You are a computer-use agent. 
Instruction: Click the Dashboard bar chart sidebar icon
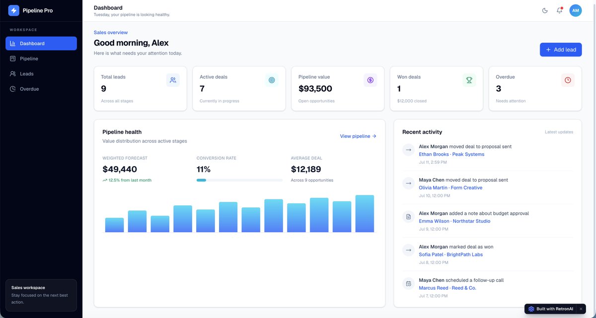click(13, 43)
